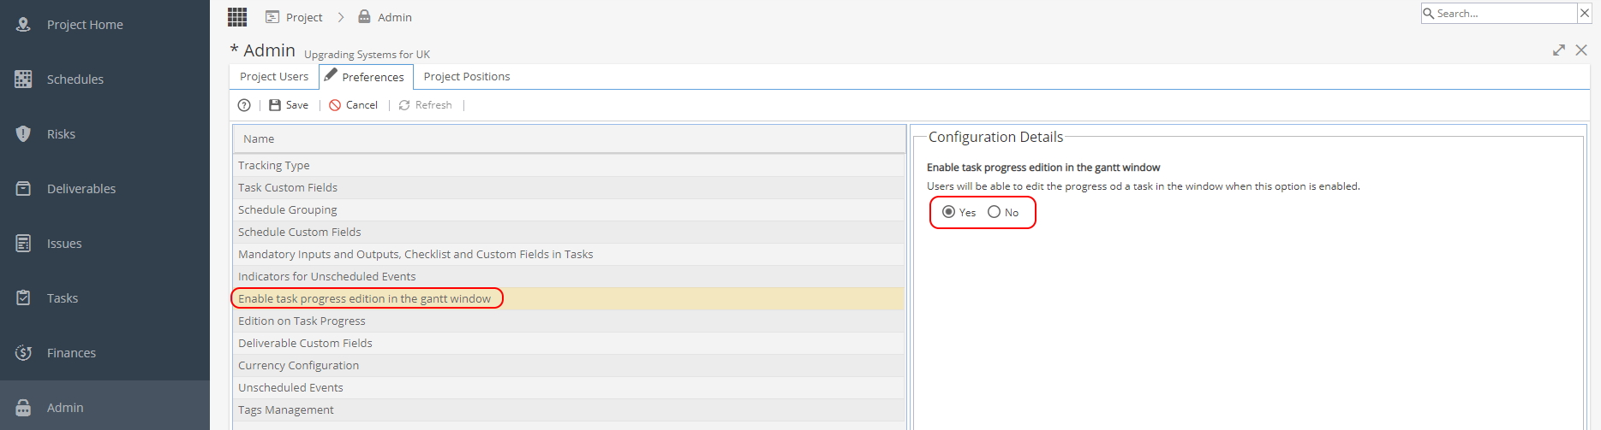
Task: Select the No radio button
Action: (994, 212)
